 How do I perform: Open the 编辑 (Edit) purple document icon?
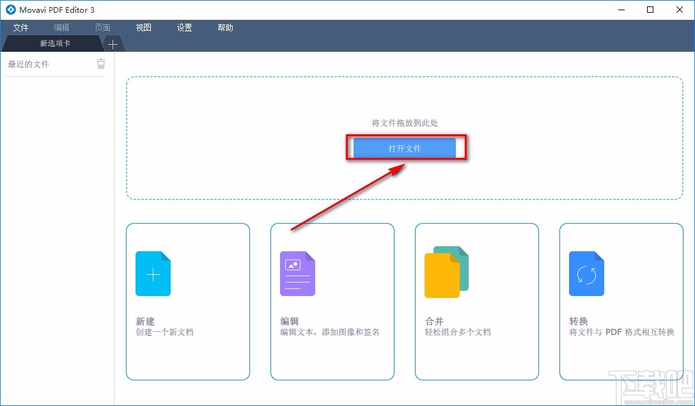tap(297, 273)
